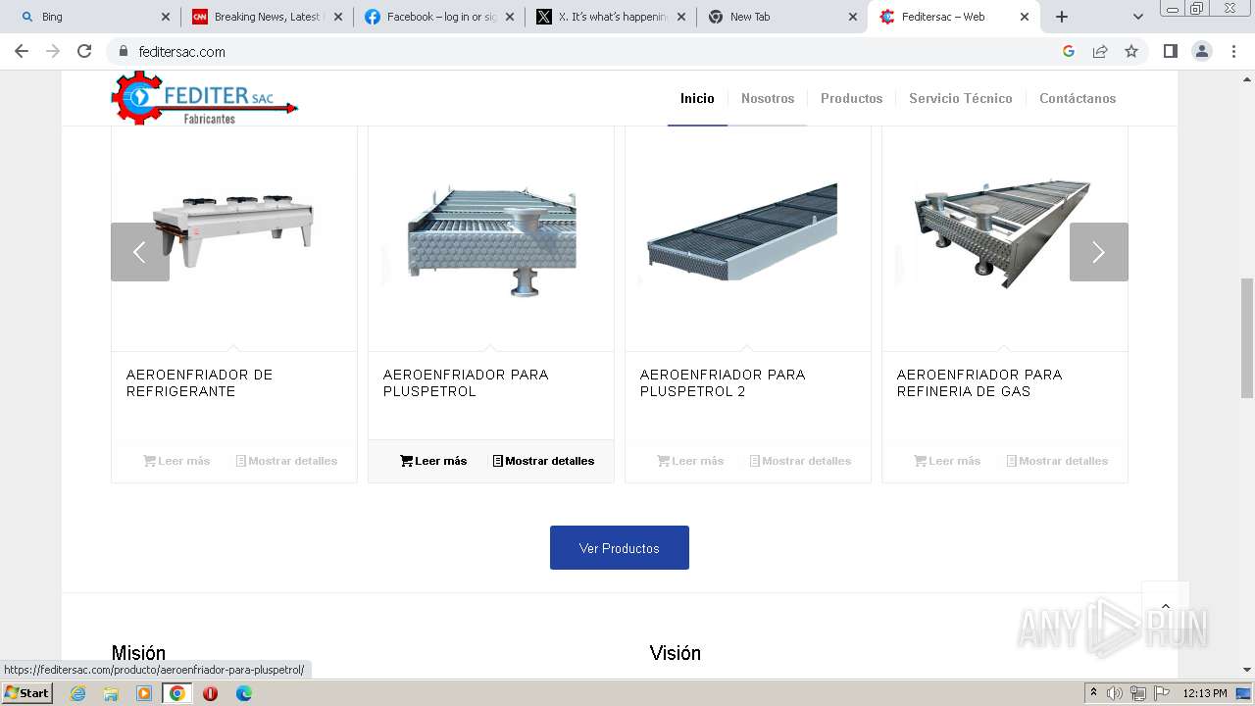Open a new browser tab
The width and height of the screenshot is (1255, 706).
[x=1062, y=17]
